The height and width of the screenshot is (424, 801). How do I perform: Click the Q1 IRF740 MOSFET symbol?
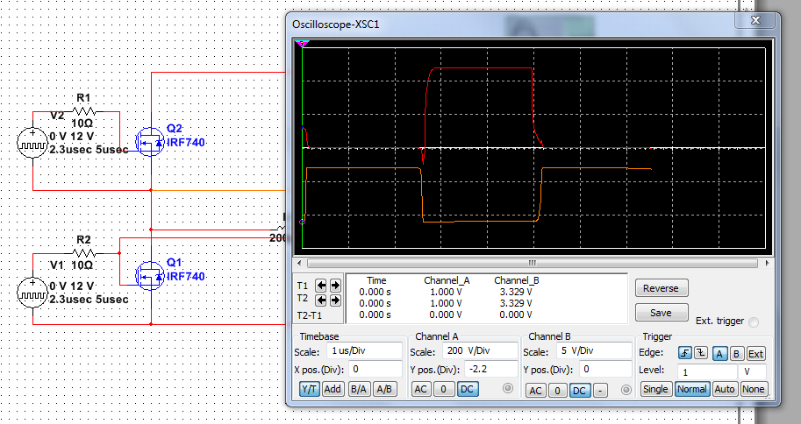[150, 276]
